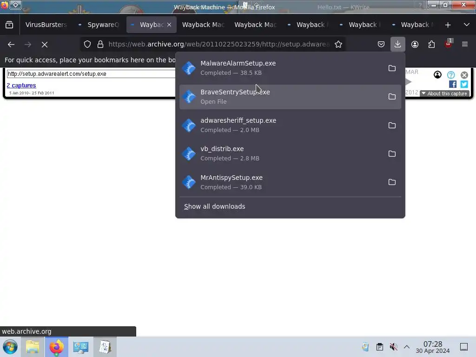Close the active Wayback tab

tap(169, 25)
